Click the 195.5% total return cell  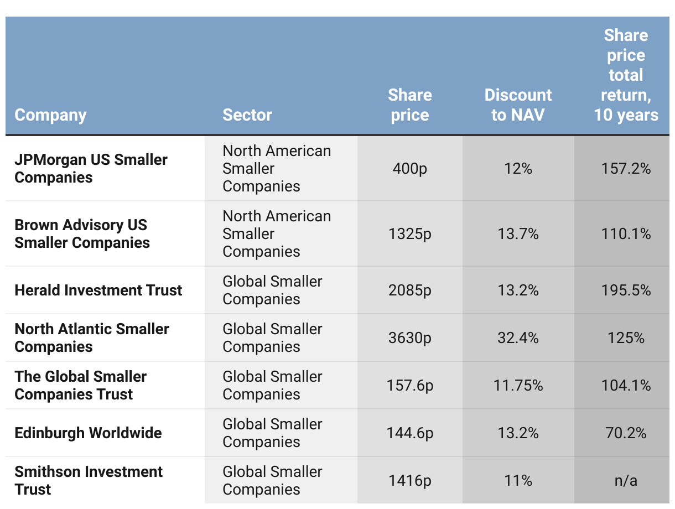tap(626, 290)
